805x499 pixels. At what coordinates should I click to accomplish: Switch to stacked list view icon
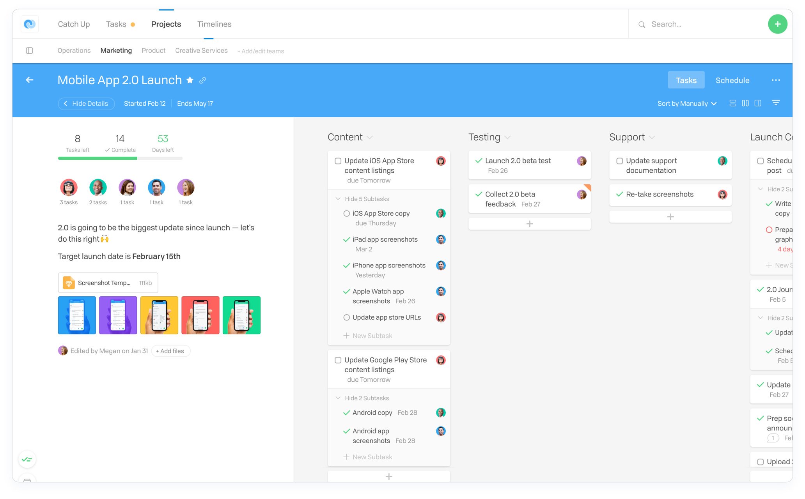[732, 103]
